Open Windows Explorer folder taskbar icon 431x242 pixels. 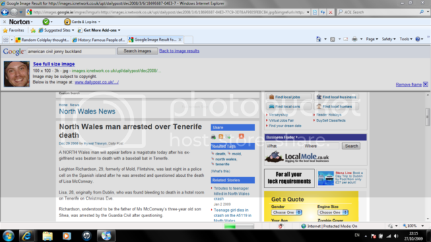[x=47, y=236]
